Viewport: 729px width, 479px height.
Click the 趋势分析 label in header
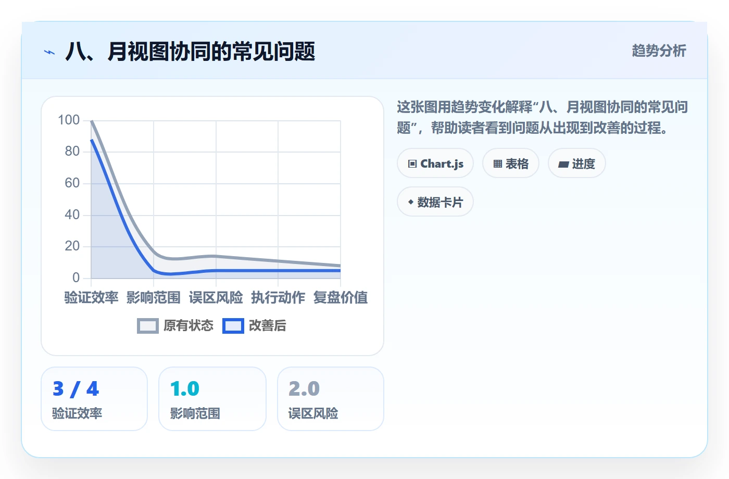659,51
